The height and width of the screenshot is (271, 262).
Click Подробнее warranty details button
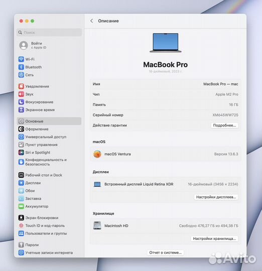(x=224, y=125)
